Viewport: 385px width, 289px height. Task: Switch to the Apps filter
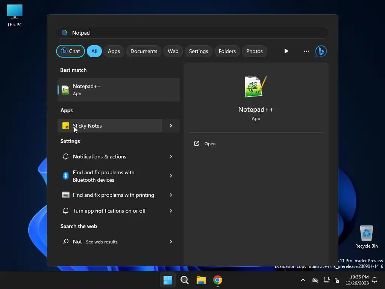tap(114, 51)
